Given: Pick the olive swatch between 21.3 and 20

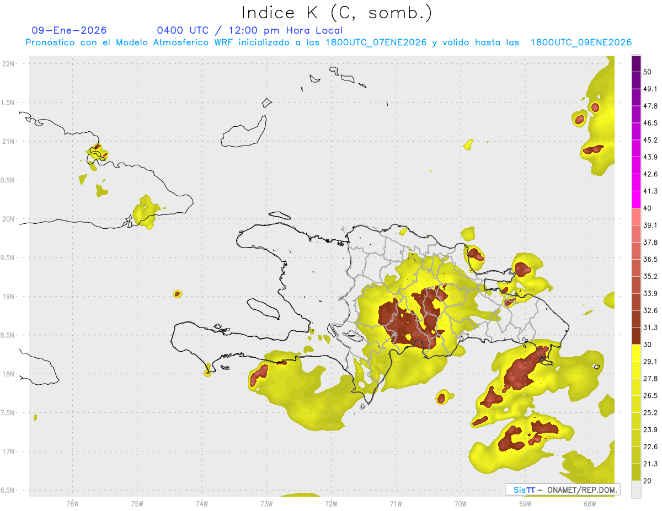Looking at the screenshot, I should click(636, 472).
